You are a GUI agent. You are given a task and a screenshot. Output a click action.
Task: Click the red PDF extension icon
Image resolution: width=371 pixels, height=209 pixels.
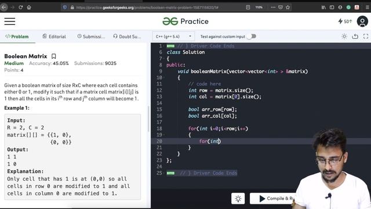tap(357, 8)
